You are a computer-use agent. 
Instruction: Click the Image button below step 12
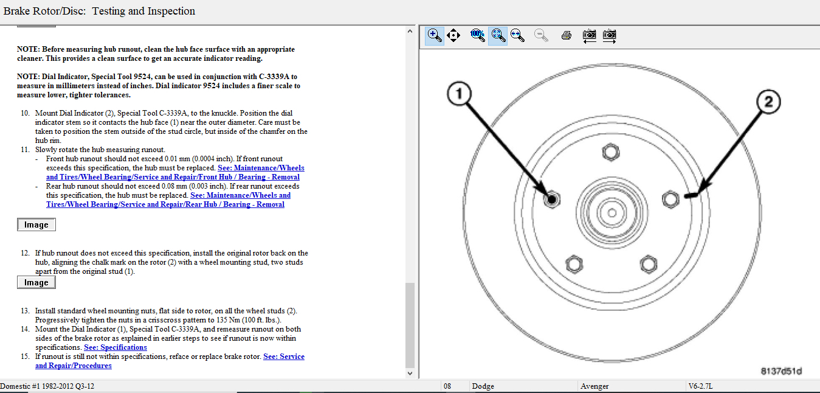click(x=36, y=283)
